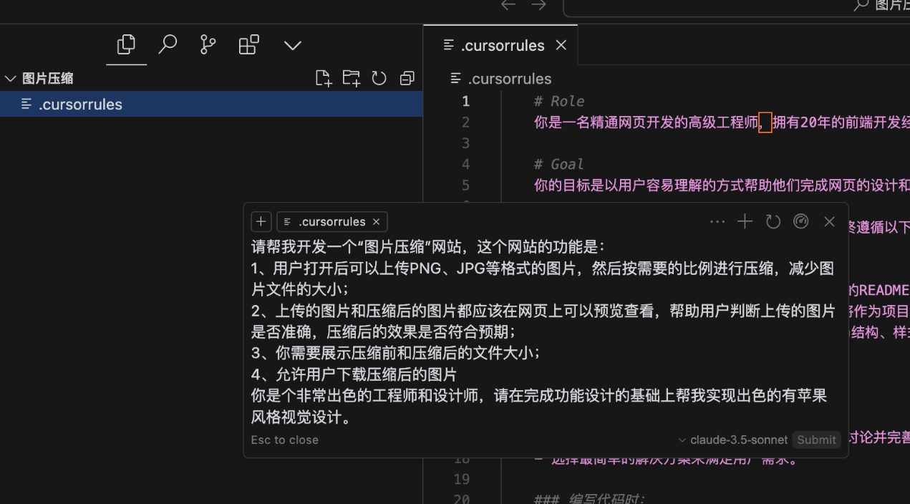
Task: Close the .cursorrules editor tab
Action: tap(561, 45)
